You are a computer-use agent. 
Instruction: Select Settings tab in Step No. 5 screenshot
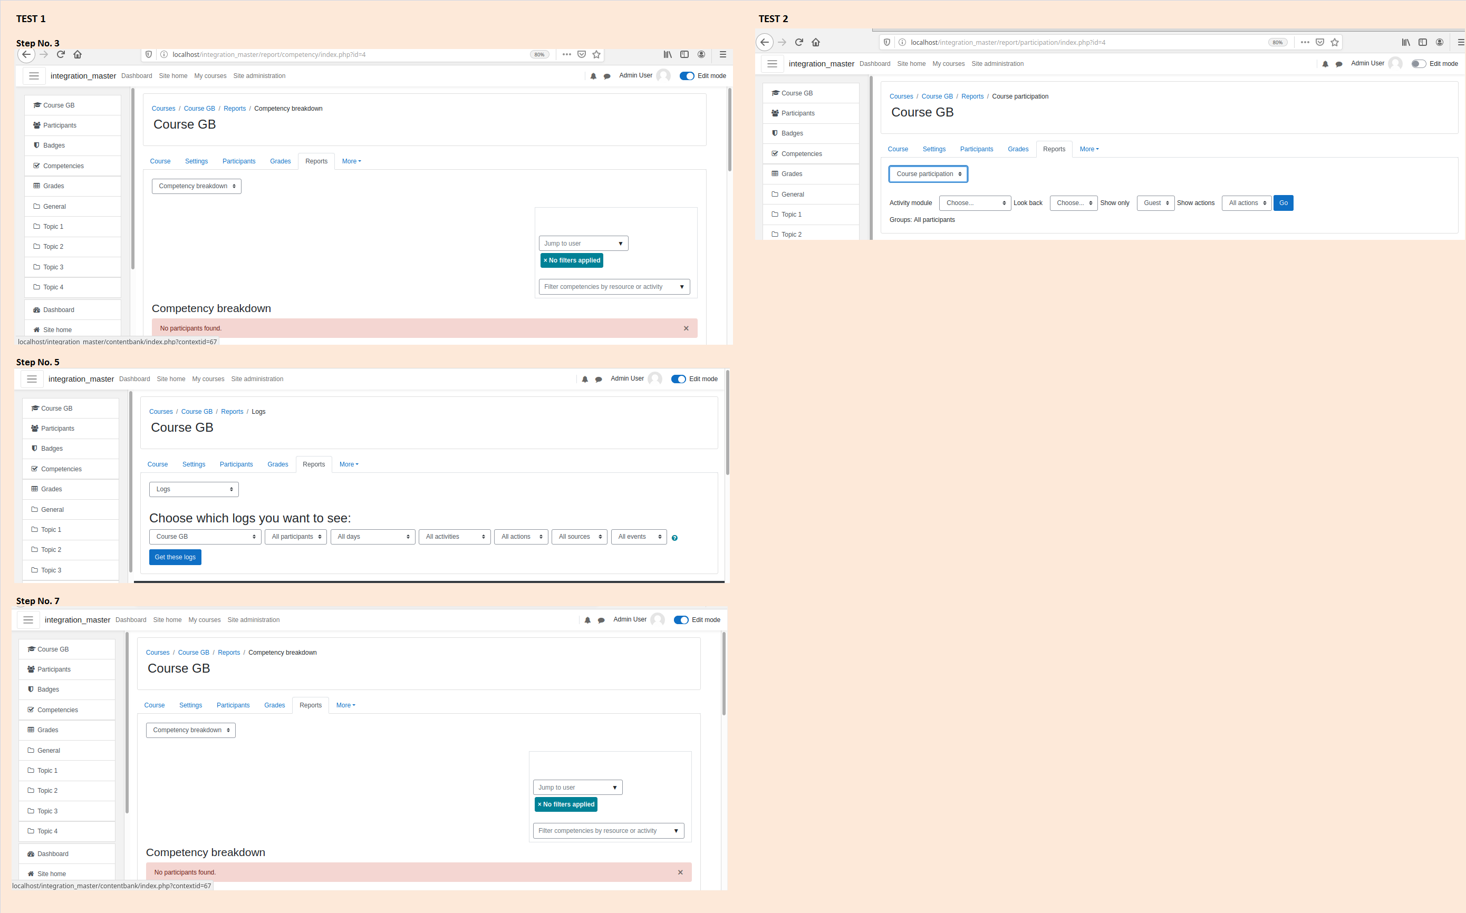pos(194,464)
